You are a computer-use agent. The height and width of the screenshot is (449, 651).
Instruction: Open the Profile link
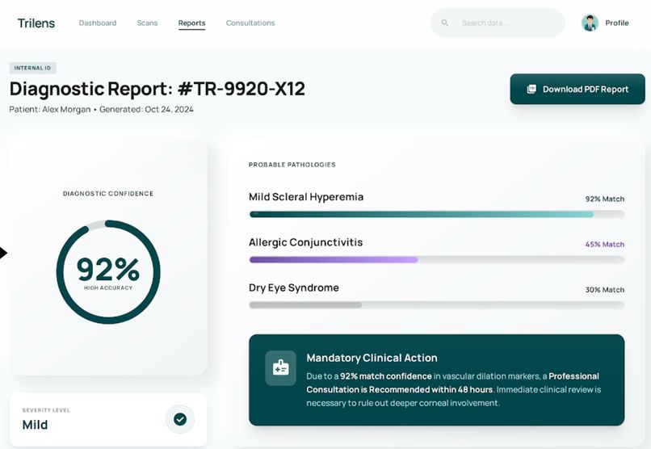click(617, 23)
